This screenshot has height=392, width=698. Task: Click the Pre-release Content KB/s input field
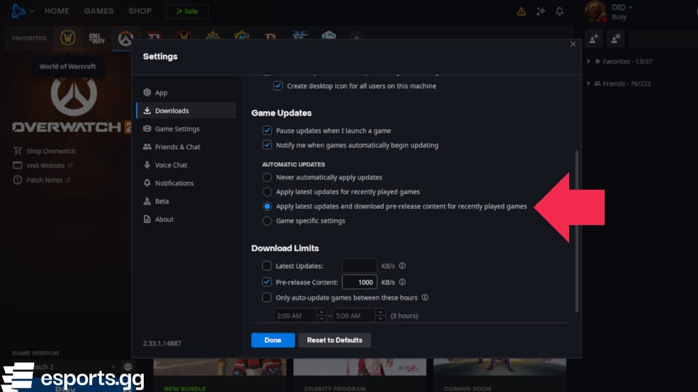359,281
